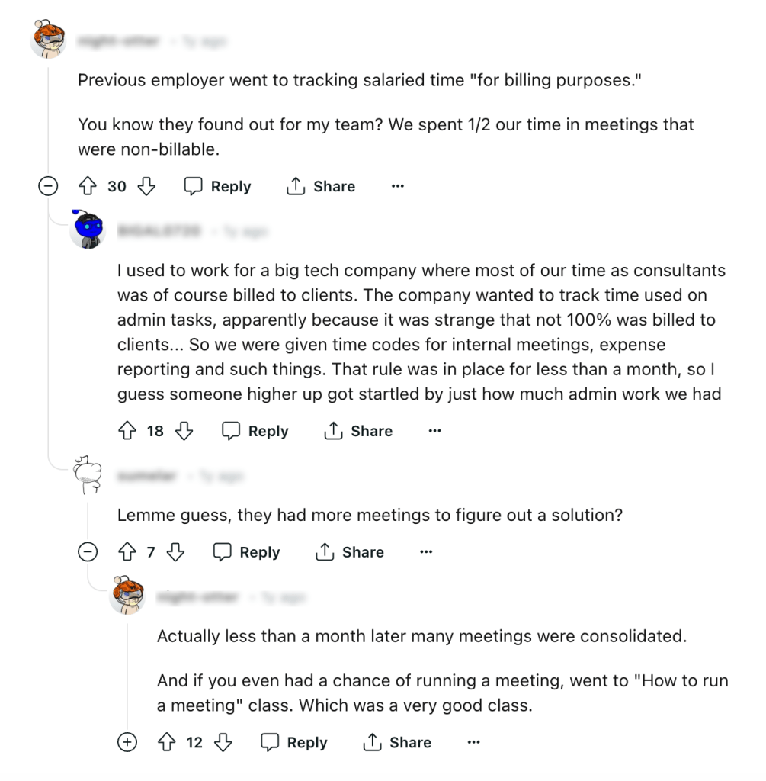Screen dimensions: 766x781
Task: Downvote the comment with 7 points
Action: pos(175,552)
